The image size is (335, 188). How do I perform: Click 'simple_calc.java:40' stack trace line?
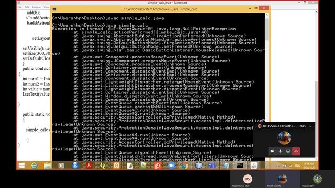pyautogui.click(x=141, y=32)
